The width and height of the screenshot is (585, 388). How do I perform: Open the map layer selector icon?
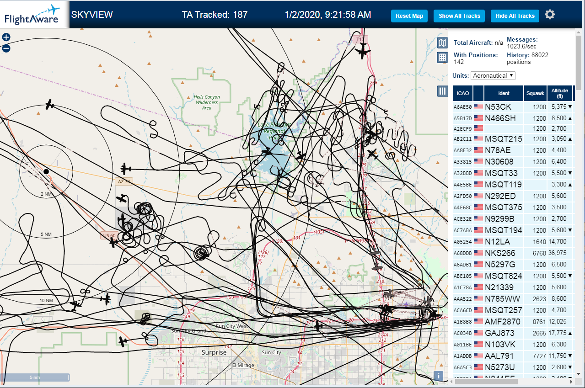pyautogui.click(x=442, y=43)
